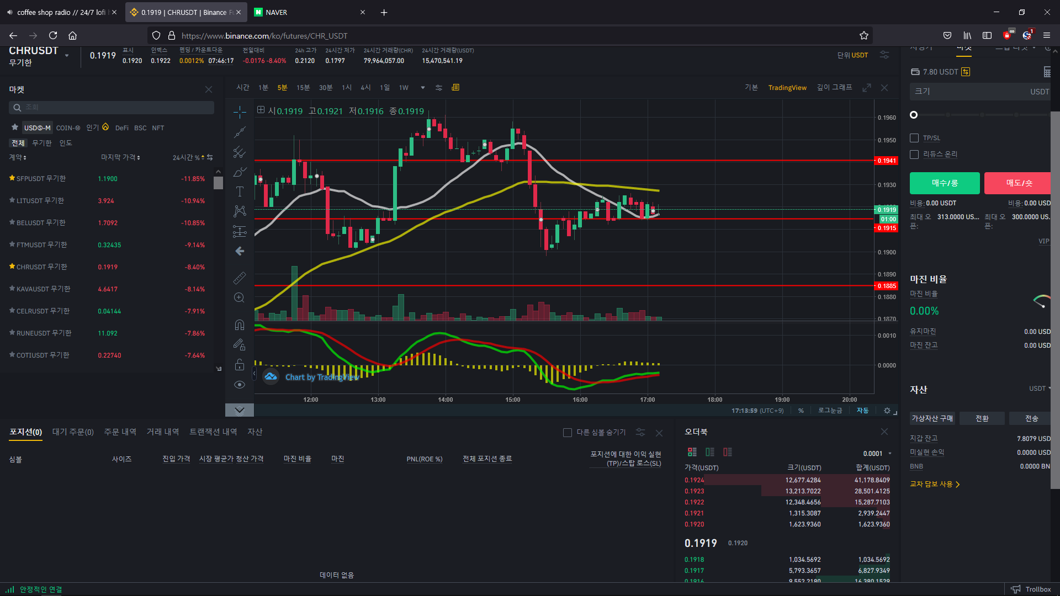1060x596 pixels.
Task: Switch to the 주문 내역 tab
Action: pos(120,432)
